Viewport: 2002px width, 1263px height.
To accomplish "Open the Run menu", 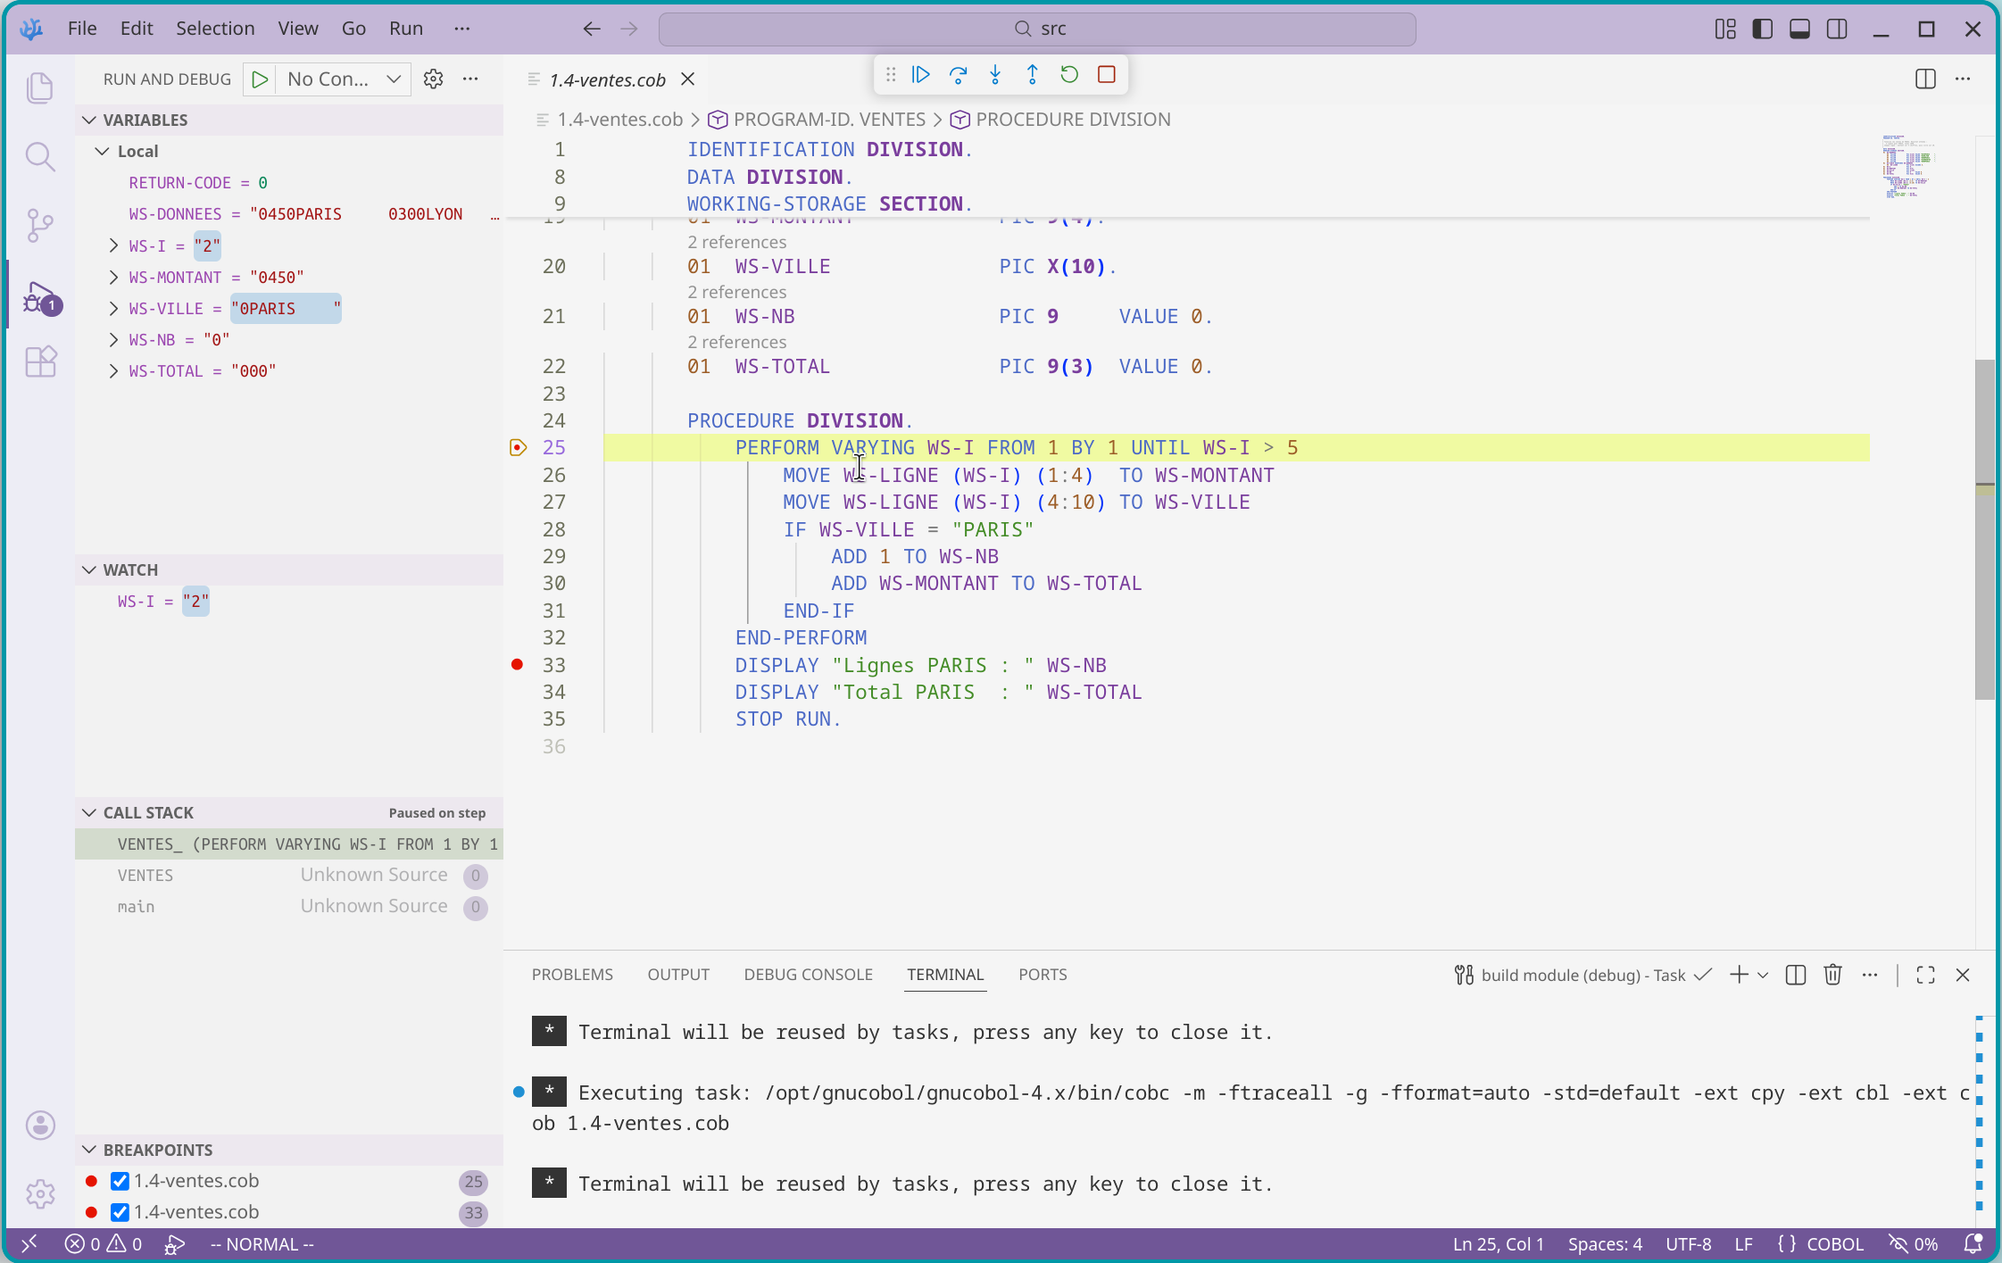I will 406,29.
